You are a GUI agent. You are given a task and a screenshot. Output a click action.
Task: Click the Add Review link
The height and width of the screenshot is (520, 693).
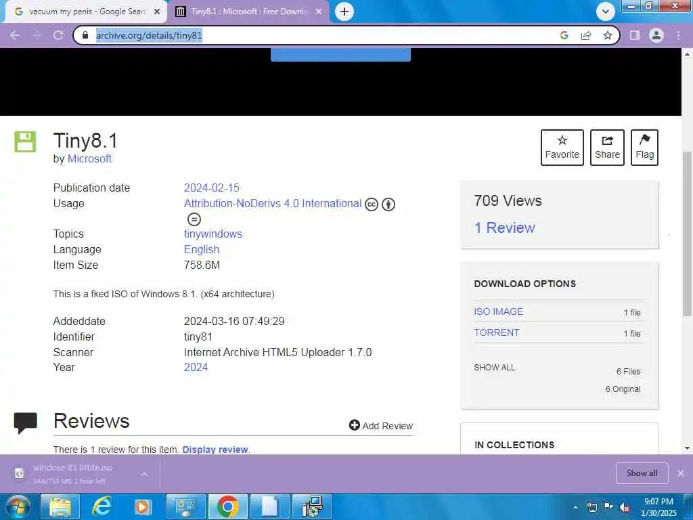[x=381, y=425]
